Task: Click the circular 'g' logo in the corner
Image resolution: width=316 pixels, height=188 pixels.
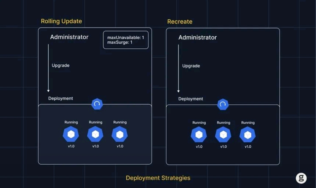Action: (301, 178)
